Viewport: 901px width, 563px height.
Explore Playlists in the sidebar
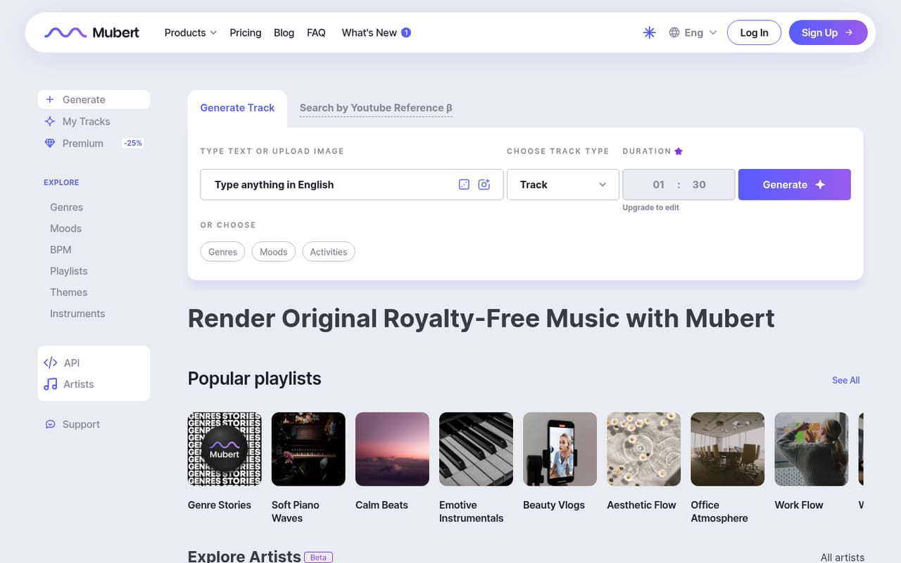[x=69, y=271]
